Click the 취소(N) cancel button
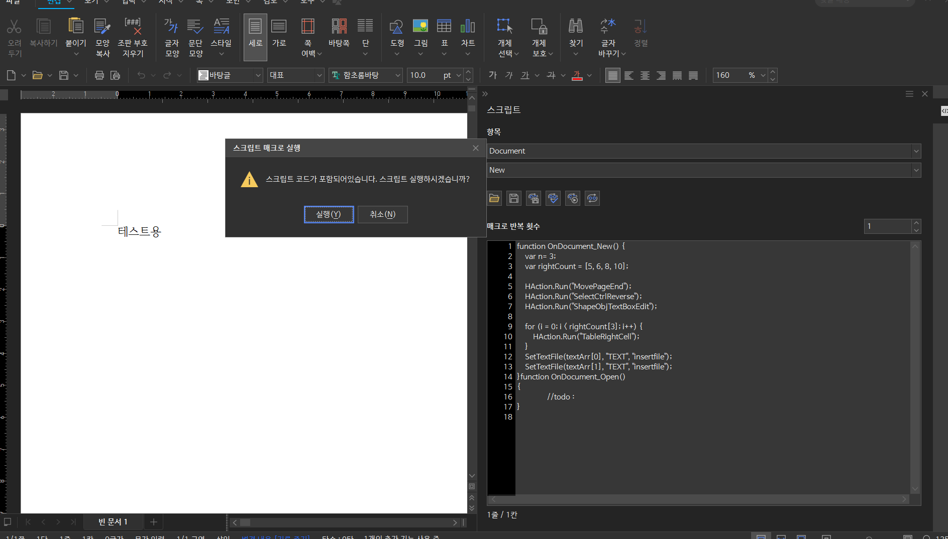This screenshot has width=948, height=539. coord(382,214)
